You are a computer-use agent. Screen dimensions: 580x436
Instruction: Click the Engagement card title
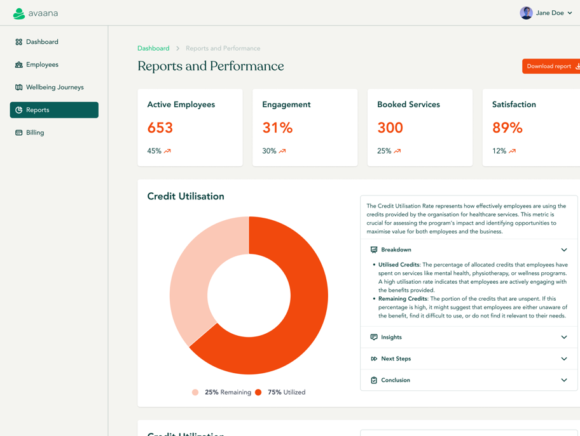click(x=286, y=105)
